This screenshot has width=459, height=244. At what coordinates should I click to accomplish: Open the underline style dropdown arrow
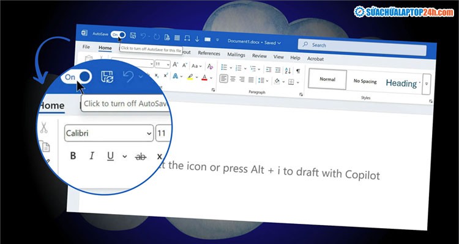tap(125, 157)
